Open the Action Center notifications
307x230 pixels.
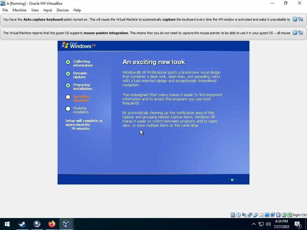(x=298, y=224)
